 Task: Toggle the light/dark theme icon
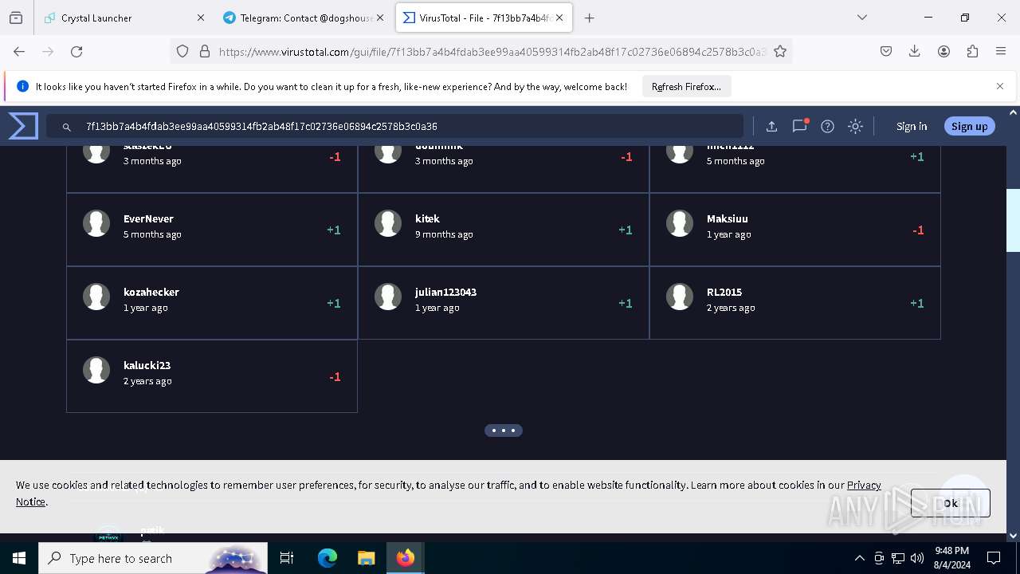click(855, 126)
